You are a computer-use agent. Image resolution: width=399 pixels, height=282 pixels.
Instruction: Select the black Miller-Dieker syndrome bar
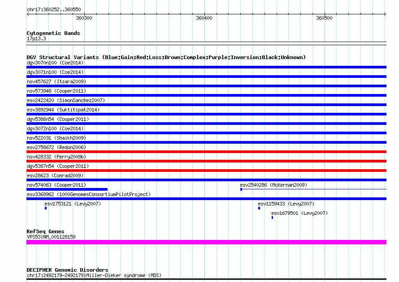click(206, 279)
